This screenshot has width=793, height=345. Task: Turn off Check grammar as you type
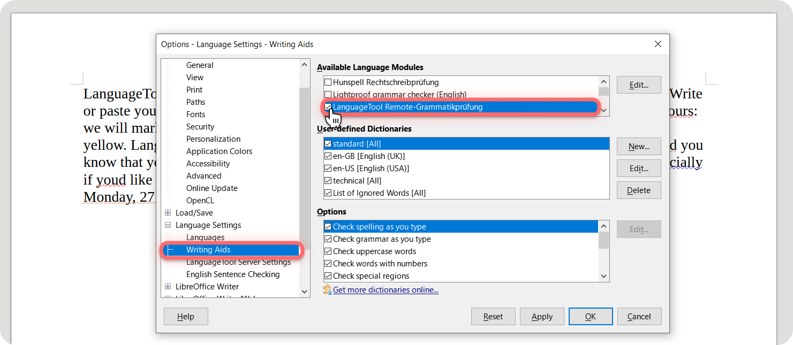click(328, 239)
